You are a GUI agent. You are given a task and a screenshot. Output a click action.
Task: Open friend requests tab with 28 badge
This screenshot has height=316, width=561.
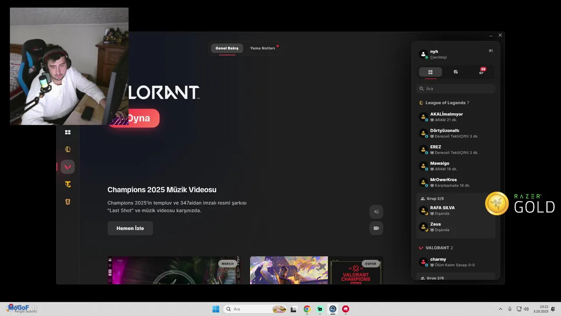pos(482,72)
